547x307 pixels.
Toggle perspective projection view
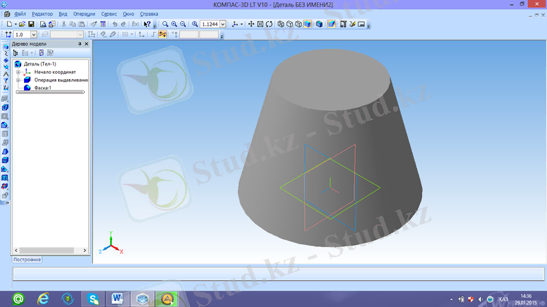point(331,24)
